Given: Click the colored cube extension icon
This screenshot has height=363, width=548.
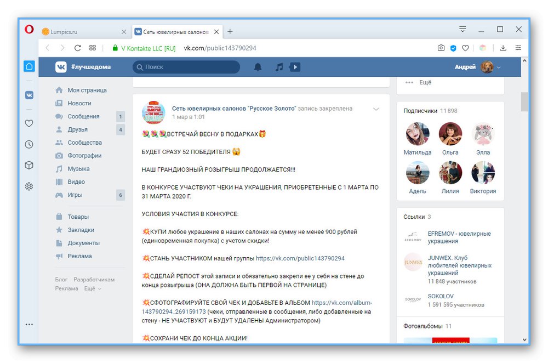Looking at the screenshot, I should [483, 48].
